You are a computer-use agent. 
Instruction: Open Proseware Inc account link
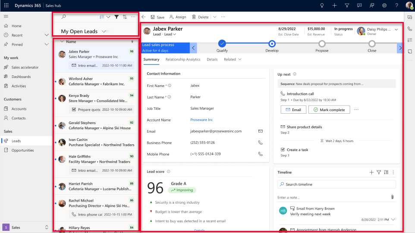[201, 120]
